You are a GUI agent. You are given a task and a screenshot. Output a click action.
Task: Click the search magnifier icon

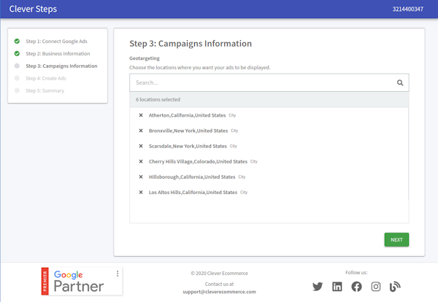click(x=400, y=82)
